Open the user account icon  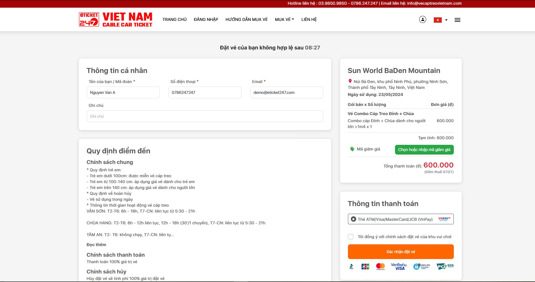click(422, 20)
